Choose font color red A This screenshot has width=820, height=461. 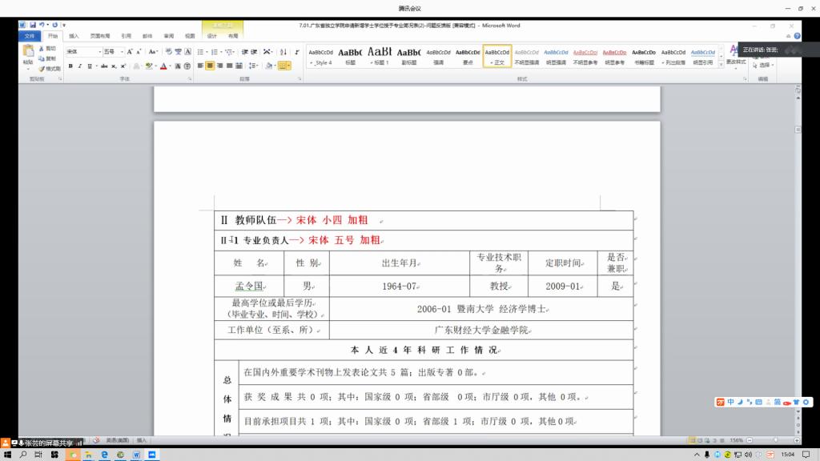pos(163,66)
